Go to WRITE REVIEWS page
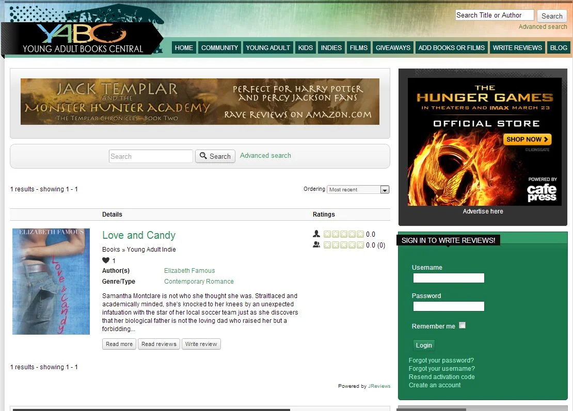 click(x=517, y=48)
